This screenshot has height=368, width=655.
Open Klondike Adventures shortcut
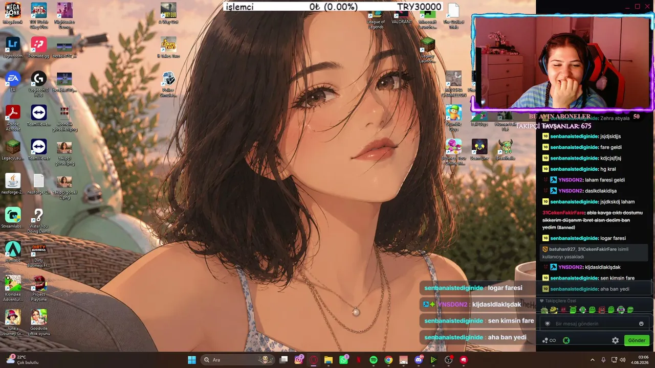(x=13, y=289)
